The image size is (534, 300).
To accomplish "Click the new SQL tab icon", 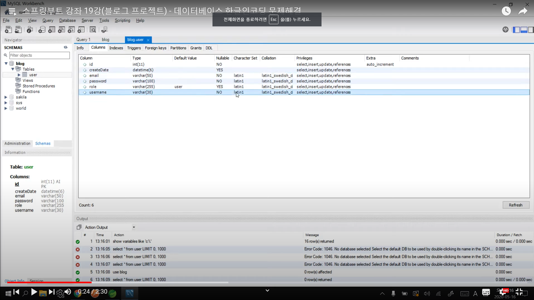I will pos(8,29).
